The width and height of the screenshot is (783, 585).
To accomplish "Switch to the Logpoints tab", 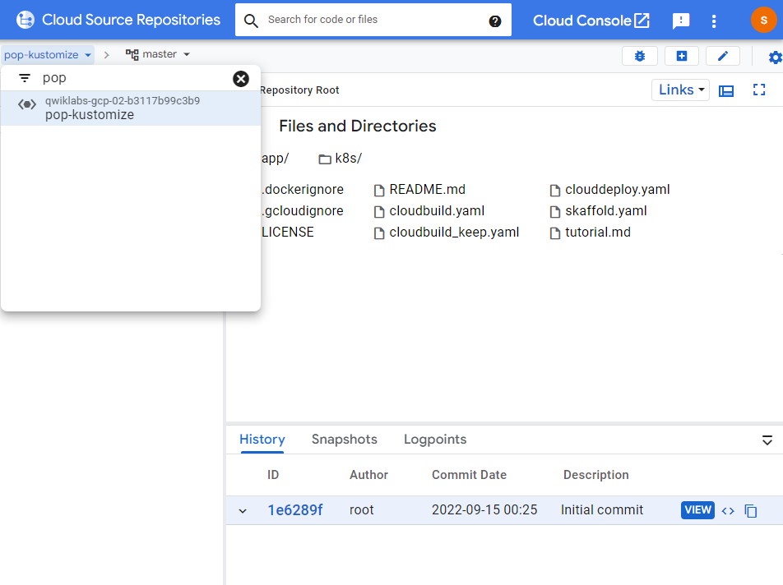I will point(435,440).
